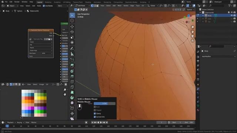Adjust the Factor slider in operator panel
The width and height of the screenshot is (237, 133).
pos(104,103)
